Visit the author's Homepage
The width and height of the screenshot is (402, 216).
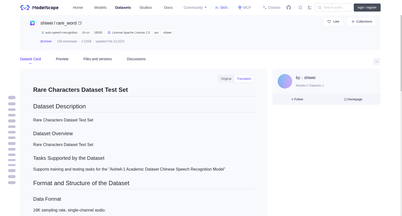(353, 99)
